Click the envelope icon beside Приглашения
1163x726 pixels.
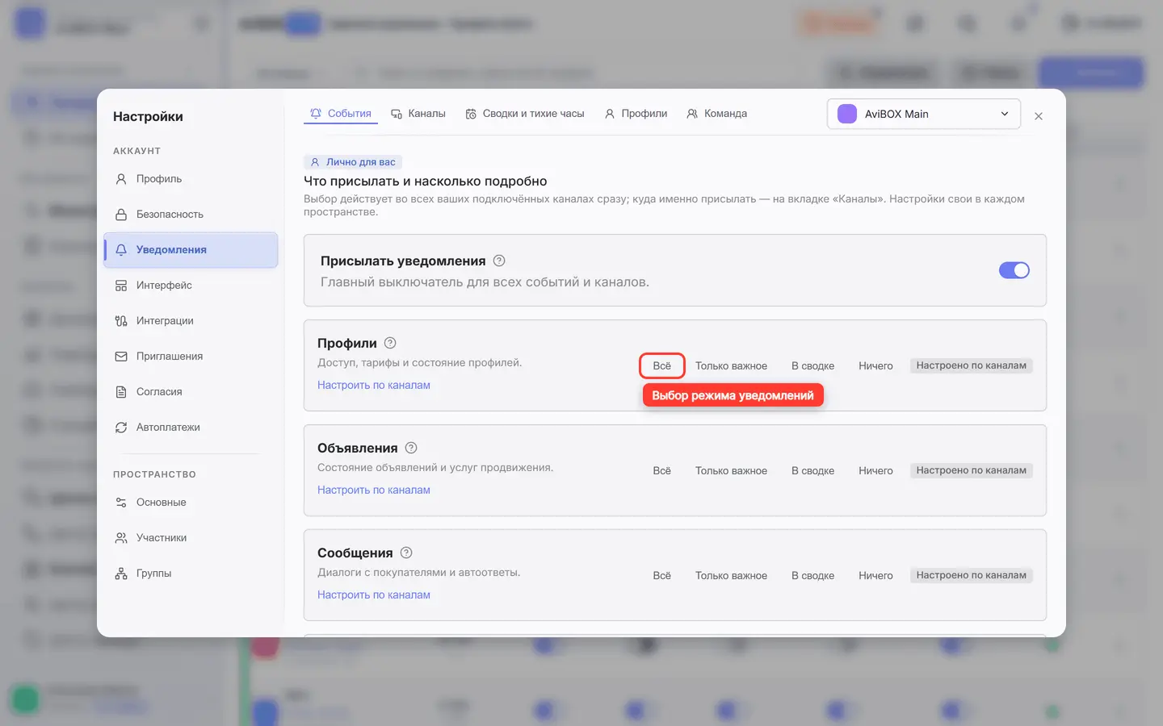click(x=121, y=357)
